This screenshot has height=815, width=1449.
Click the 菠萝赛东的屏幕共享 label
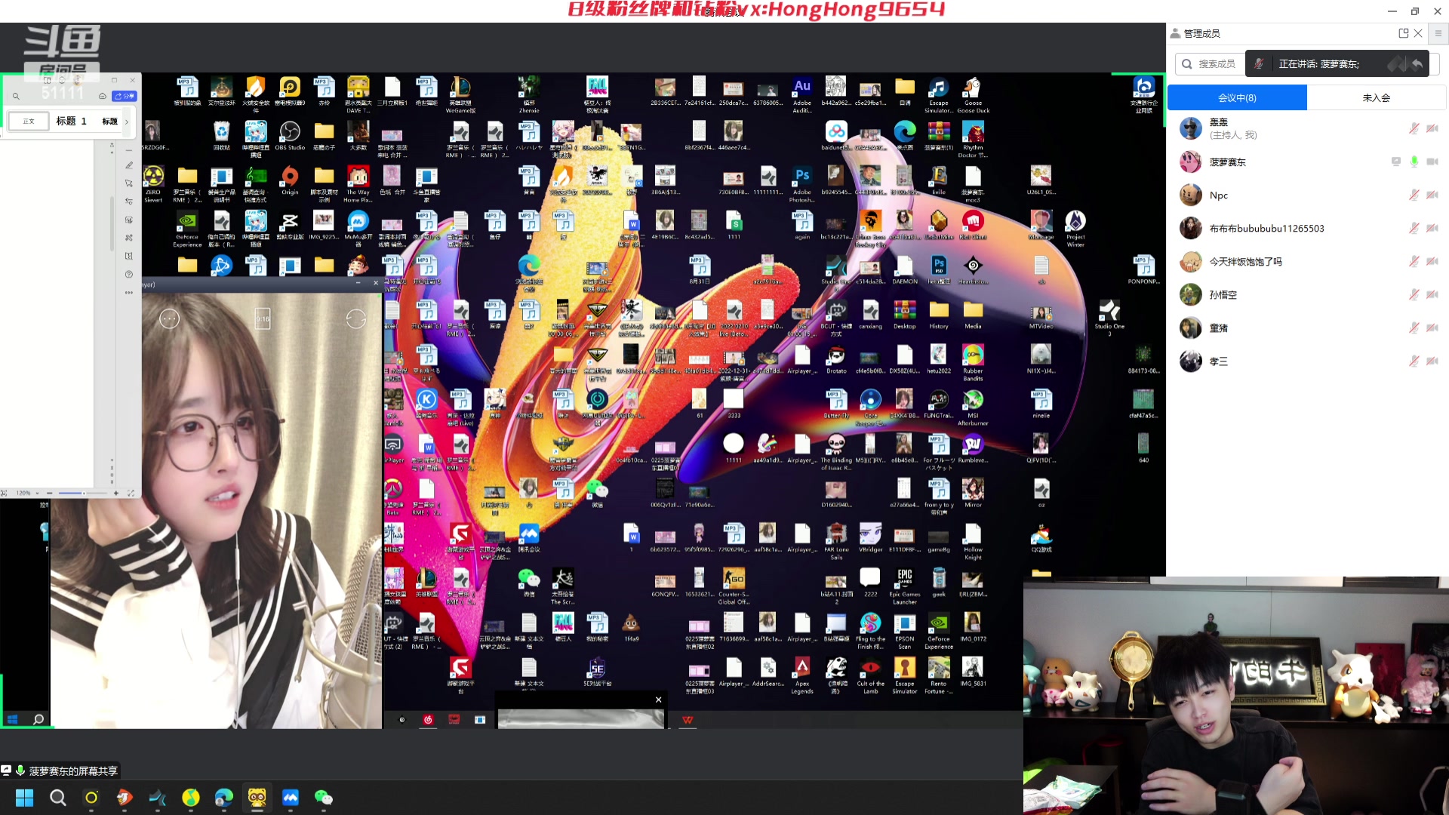(x=73, y=770)
